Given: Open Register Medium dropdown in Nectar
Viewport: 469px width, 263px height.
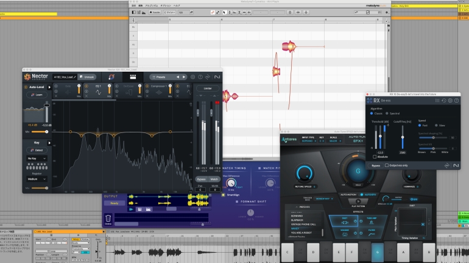Looking at the screenshot, I should coord(37,179).
